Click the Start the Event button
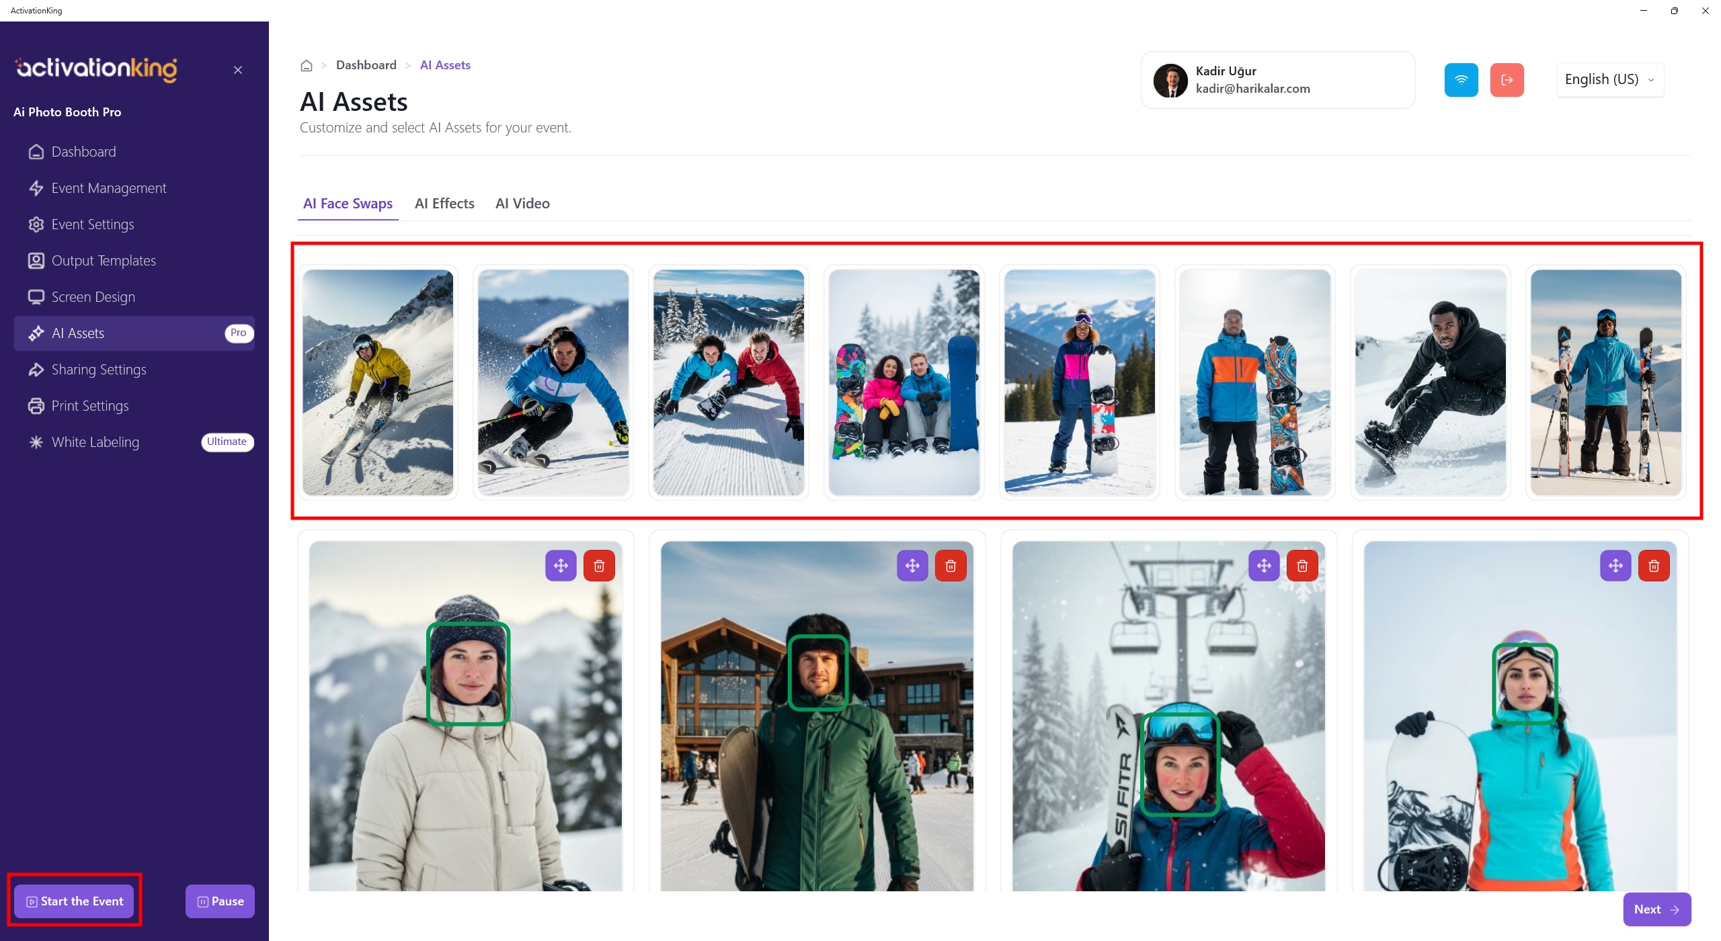 [75, 901]
